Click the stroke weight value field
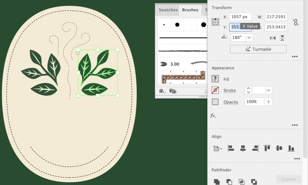Image resolution: width=308 pixels, height=185 pixels. pos(258,90)
